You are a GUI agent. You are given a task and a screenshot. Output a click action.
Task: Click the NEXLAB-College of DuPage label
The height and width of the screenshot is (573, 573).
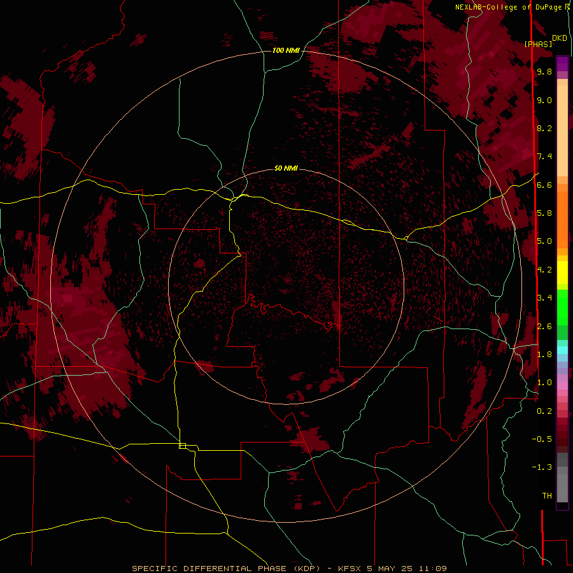(x=510, y=7)
